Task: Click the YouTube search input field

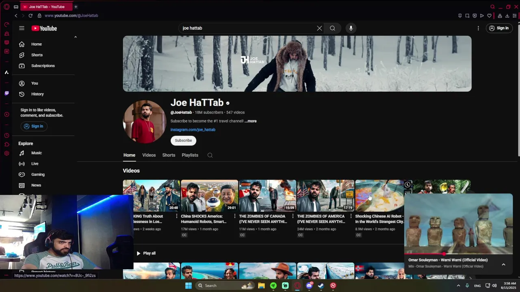Action: pos(248,28)
